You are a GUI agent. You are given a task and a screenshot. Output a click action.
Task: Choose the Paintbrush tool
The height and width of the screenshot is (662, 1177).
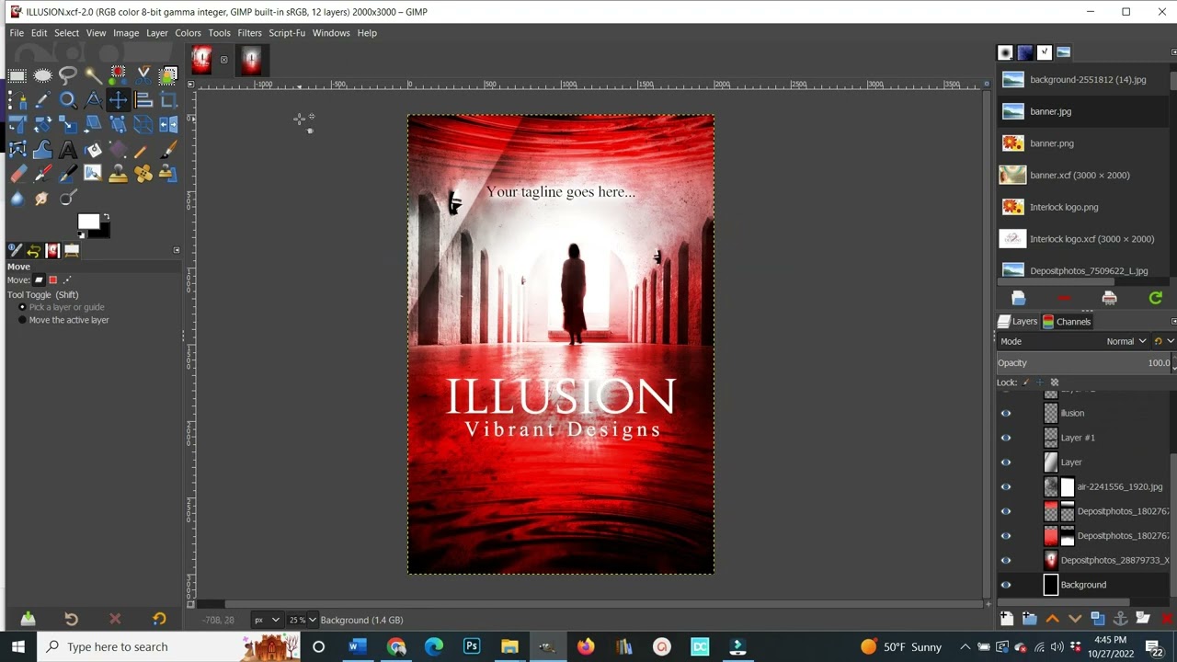pyautogui.click(x=168, y=149)
